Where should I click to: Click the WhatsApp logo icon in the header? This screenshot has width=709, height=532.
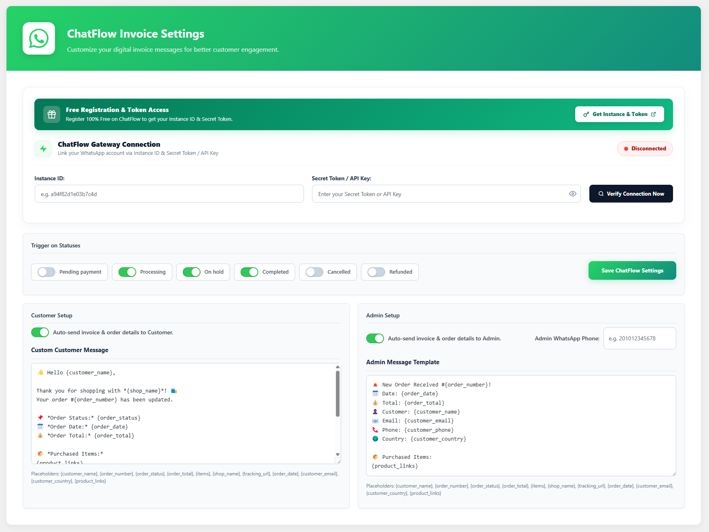[39, 38]
